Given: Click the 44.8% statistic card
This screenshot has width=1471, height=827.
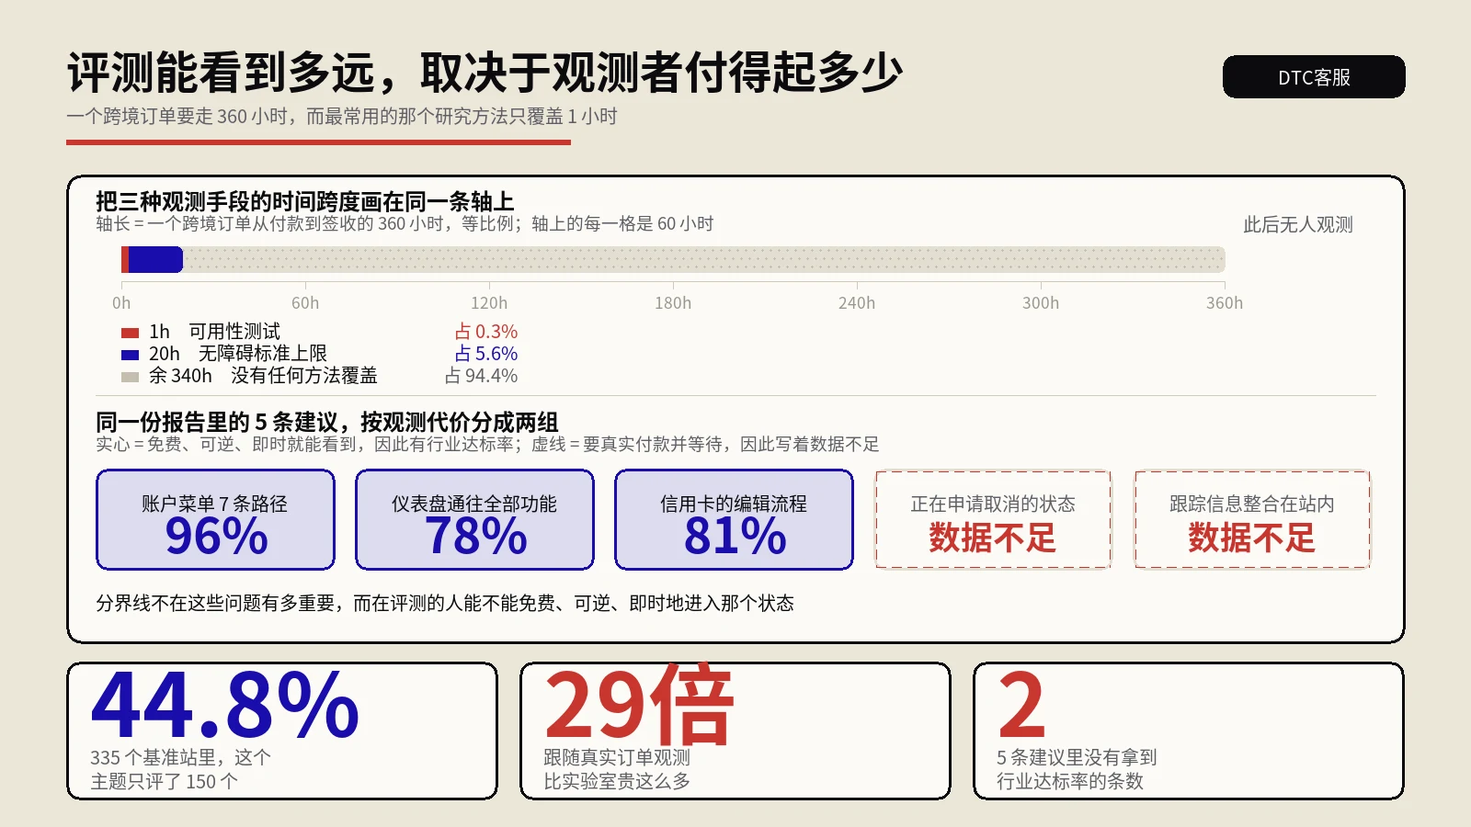Looking at the screenshot, I should tap(282, 731).
